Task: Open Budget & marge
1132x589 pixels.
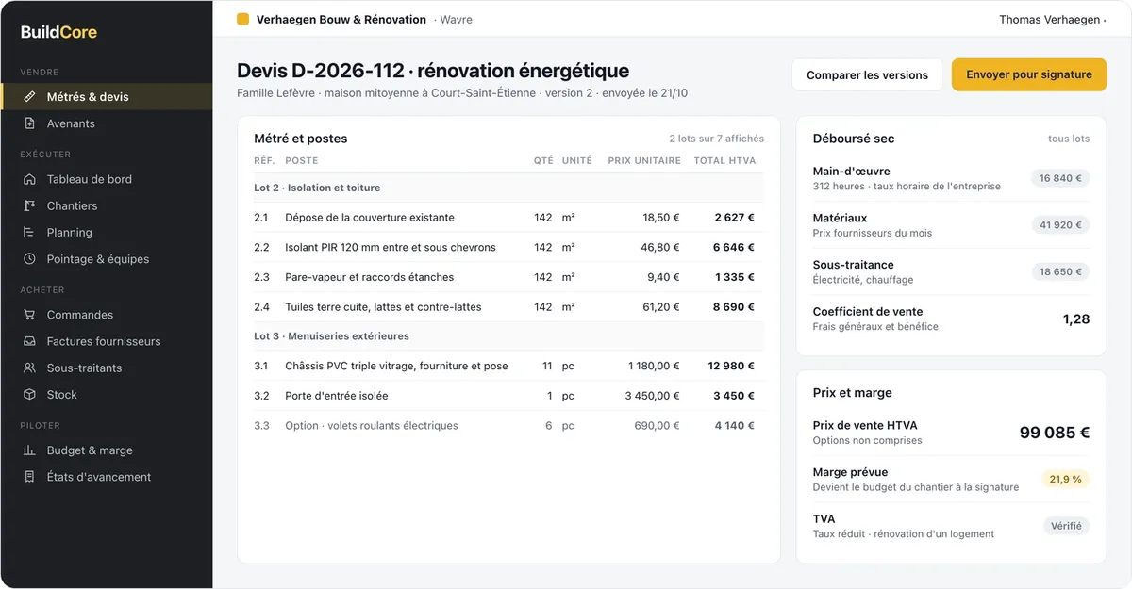Action: coord(107,450)
